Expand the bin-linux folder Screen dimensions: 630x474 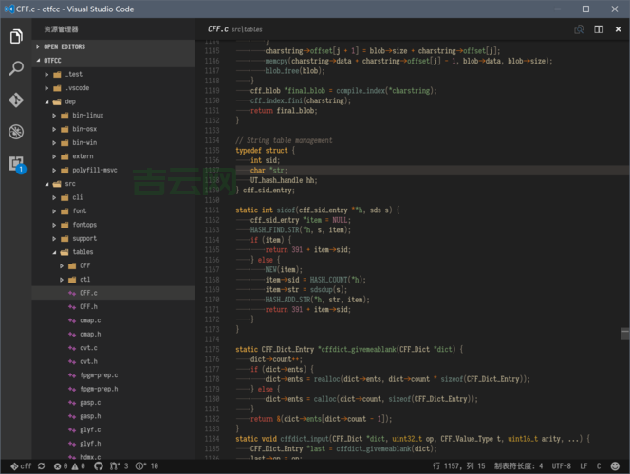point(87,115)
